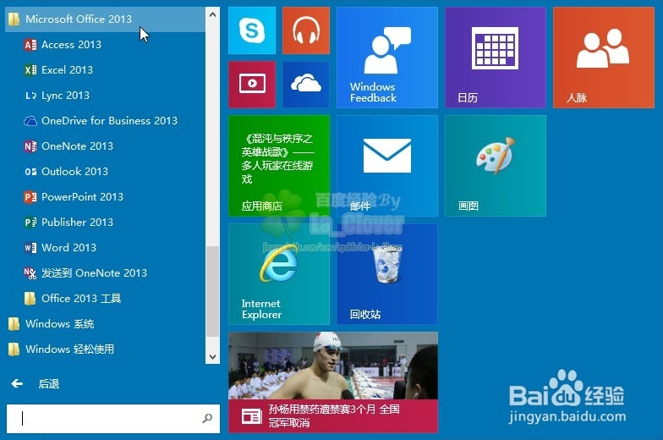Viewport: 663px width, 440px height.
Task: Open the 回收站 Recycle Bin tile
Action: click(387, 274)
